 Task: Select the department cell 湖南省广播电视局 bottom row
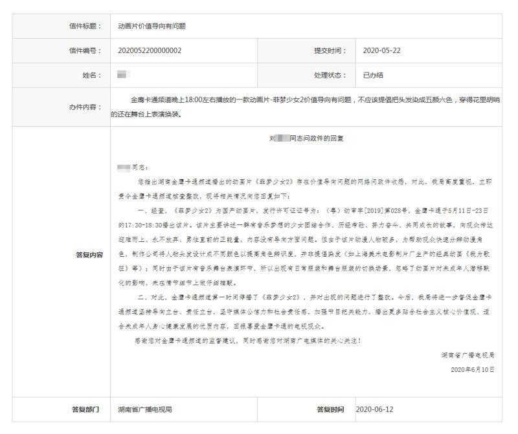point(141,409)
